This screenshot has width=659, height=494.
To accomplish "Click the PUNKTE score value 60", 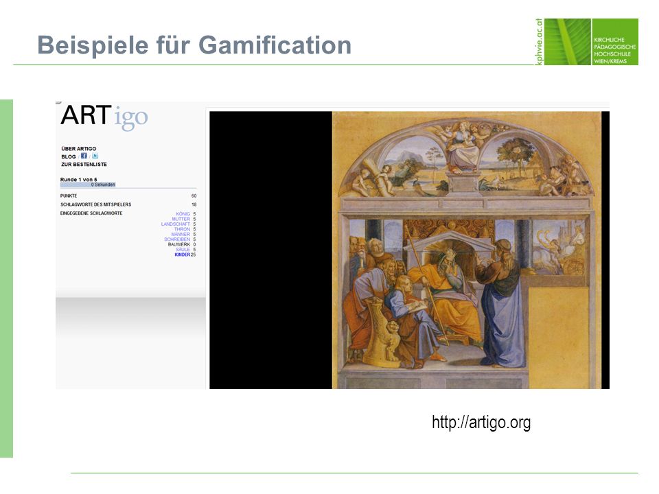I will tap(194, 196).
